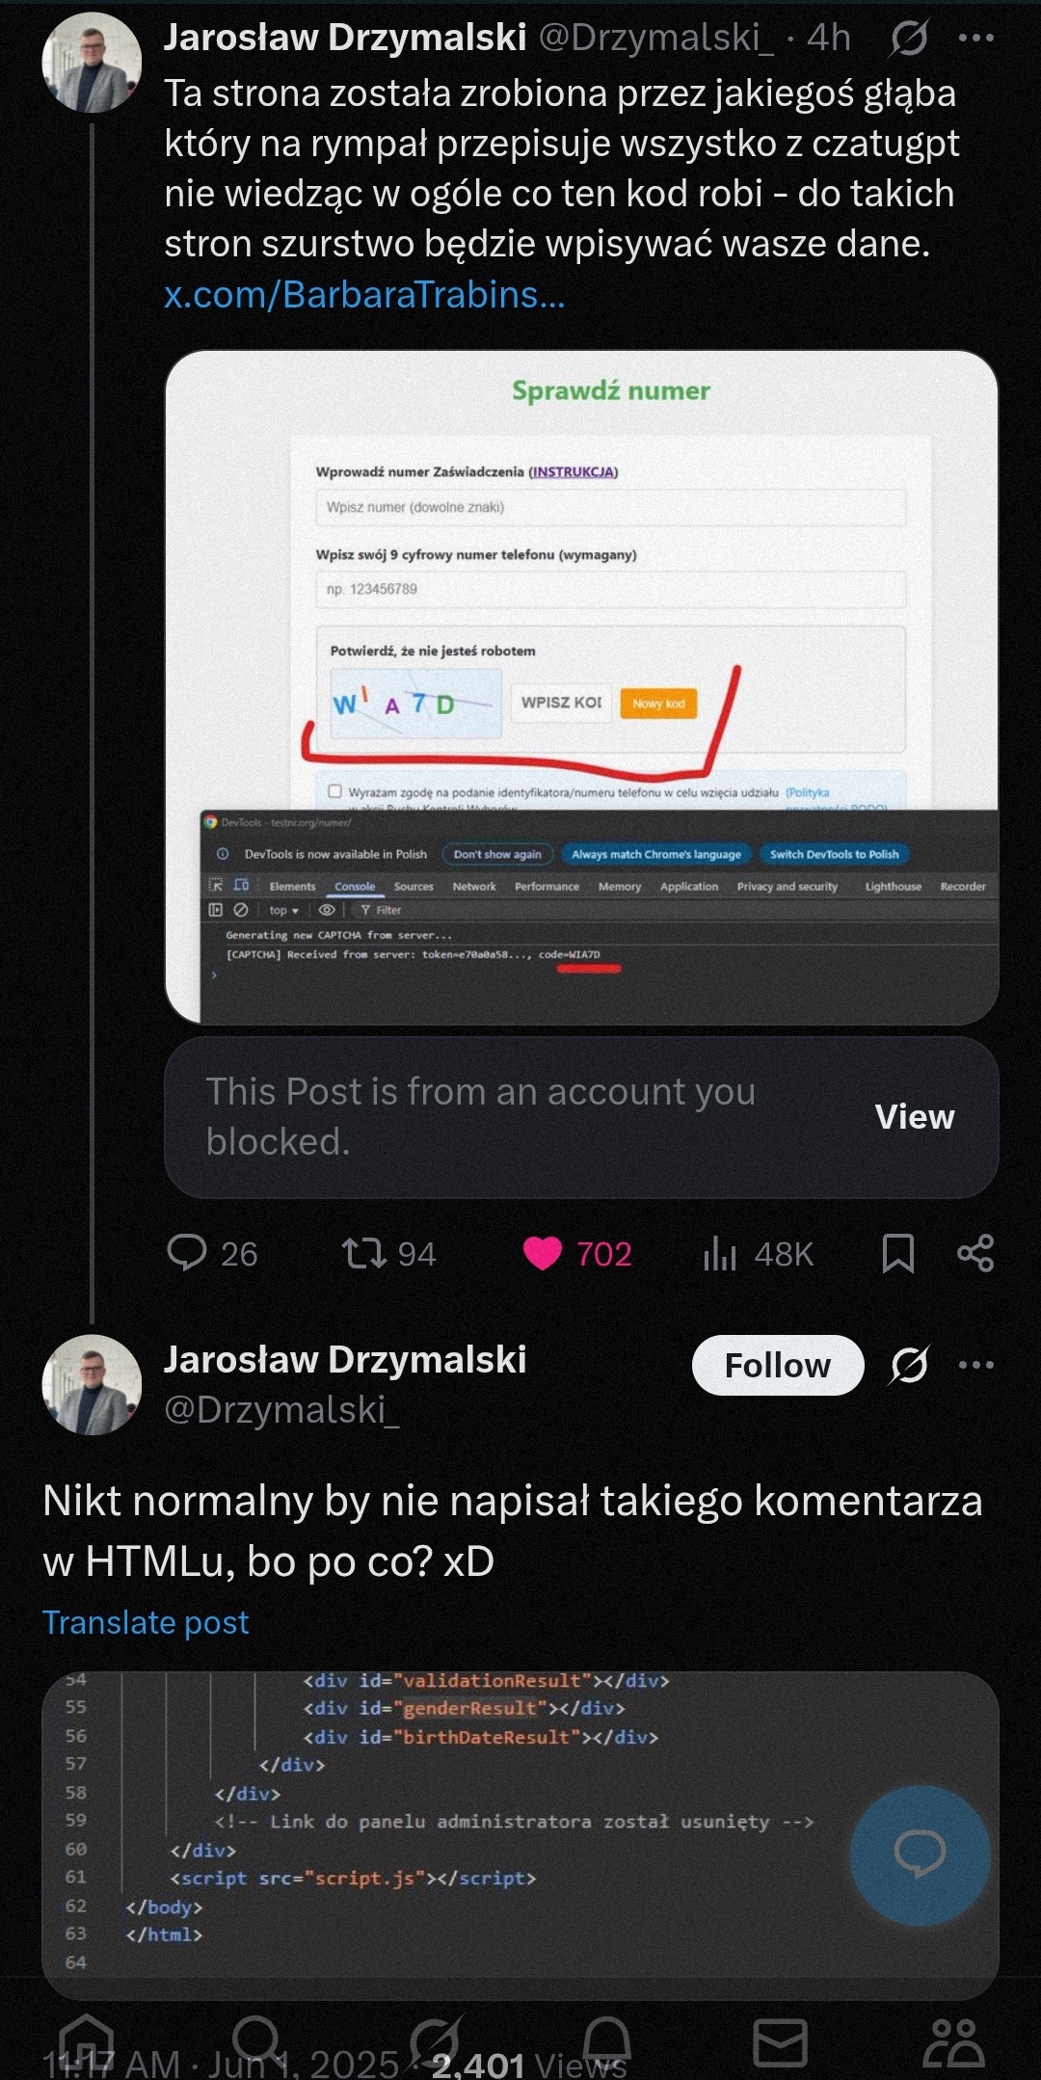Tap the reply comment icon

pyautogui.click(x=187, y=1253)
